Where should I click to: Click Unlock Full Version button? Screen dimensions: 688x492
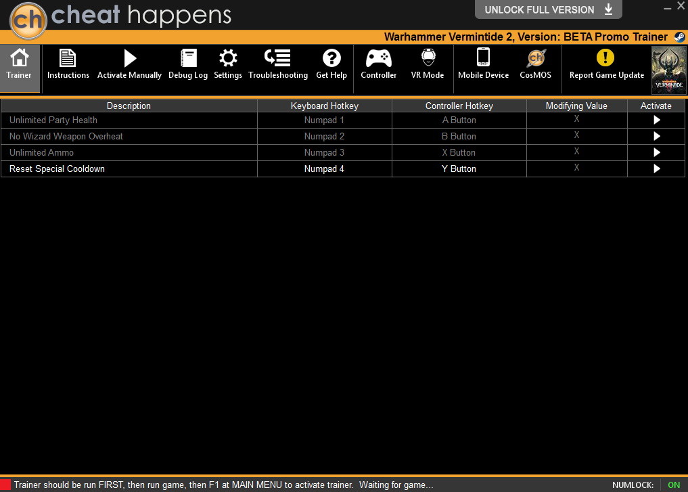549,9
